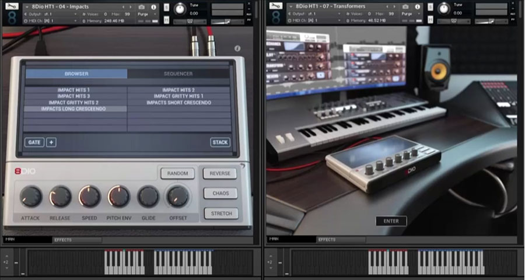The height and width of the screenshot is (280, 525).
Task: Open snapshot camera view in Transformers header
Action: [x=405, y=7]
